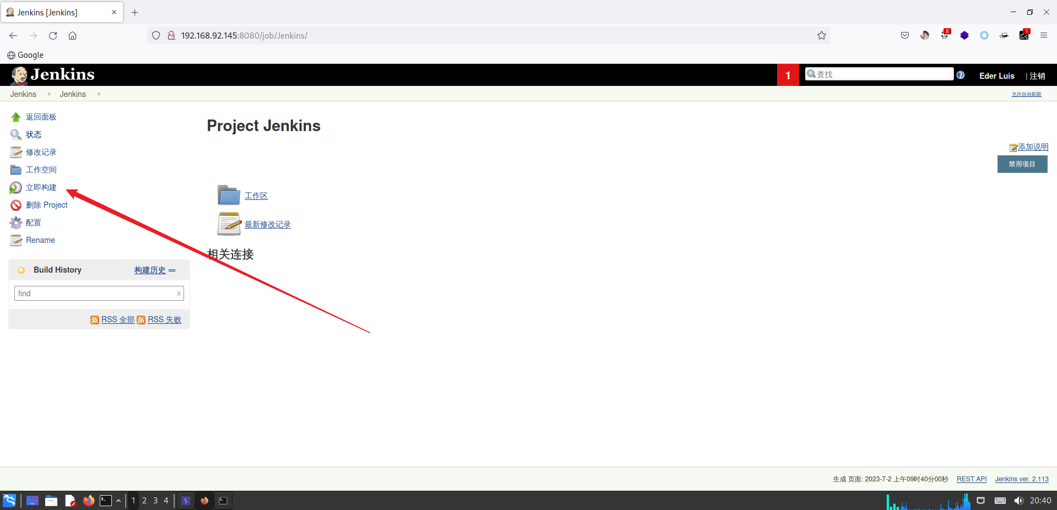The width and height of the screenshot is (1057, 510).
Task: Click the red notification badge showing 1
Action: click(788, 75)
